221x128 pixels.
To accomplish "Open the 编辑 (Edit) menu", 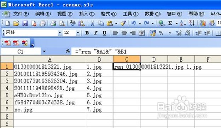I will pyautogui.click(x=43, y=14).
